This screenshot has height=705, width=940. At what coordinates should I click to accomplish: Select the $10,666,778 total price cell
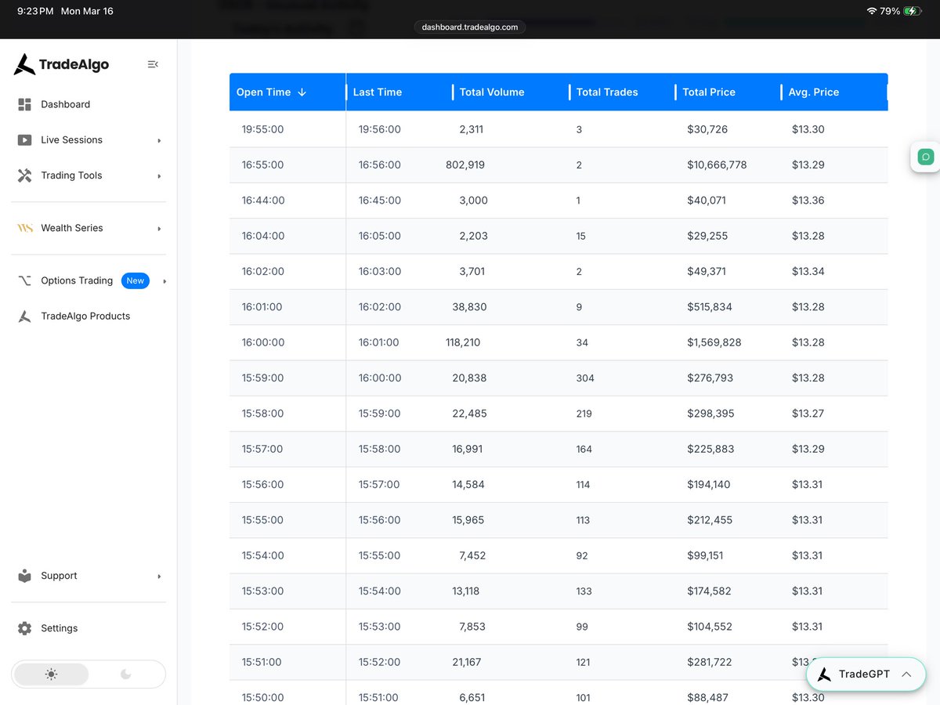tap(717, 165)
